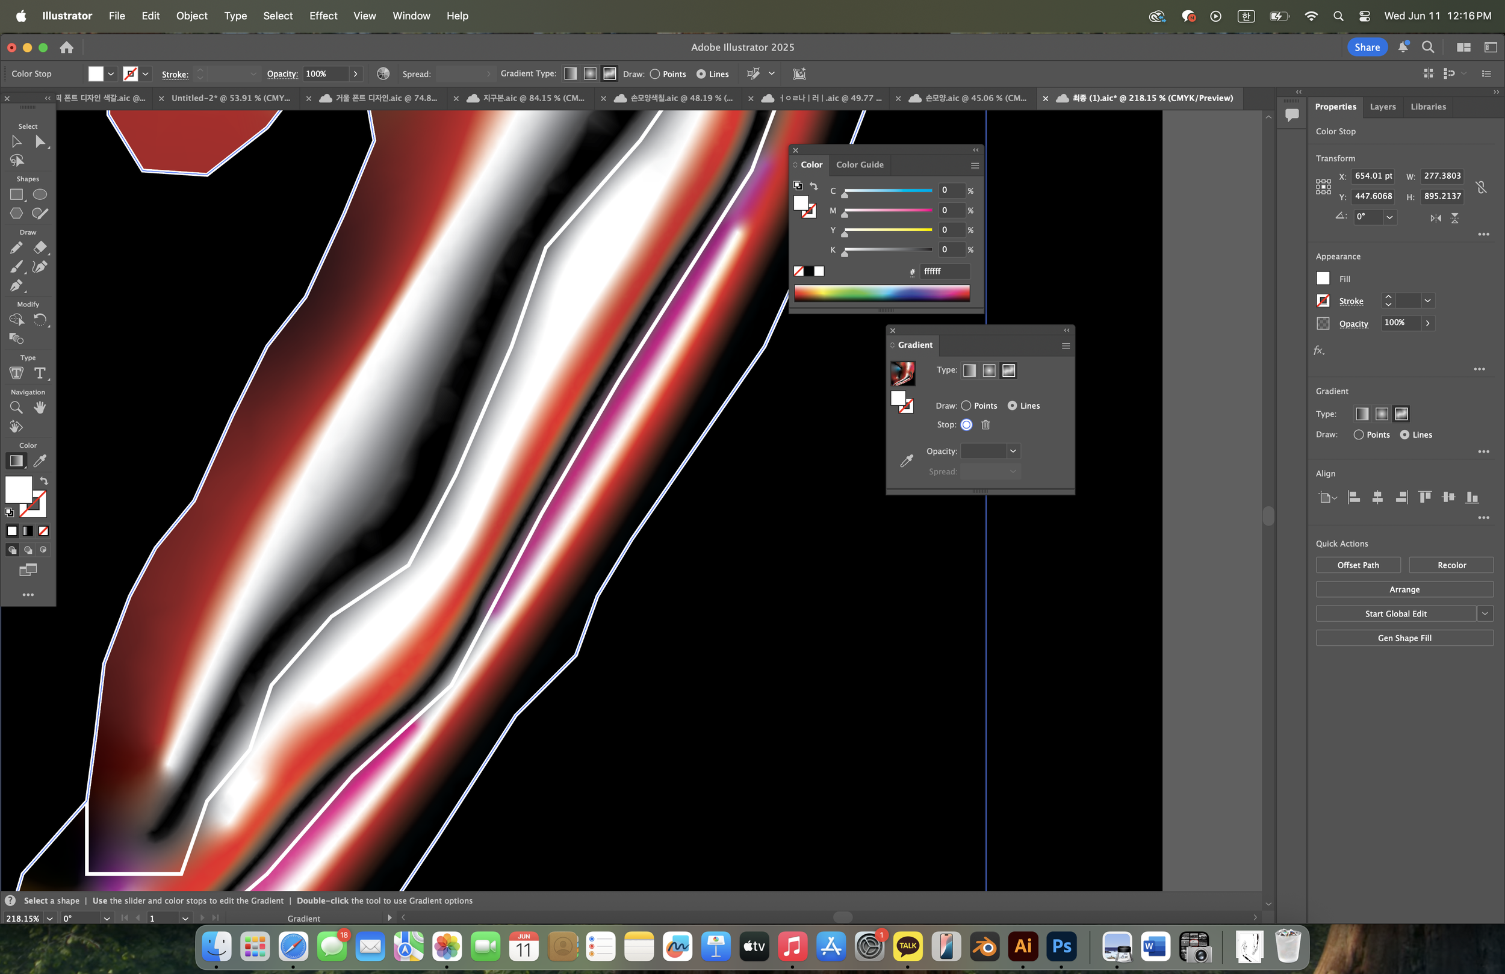Delete the gradient stop using the trash icon

986,425
